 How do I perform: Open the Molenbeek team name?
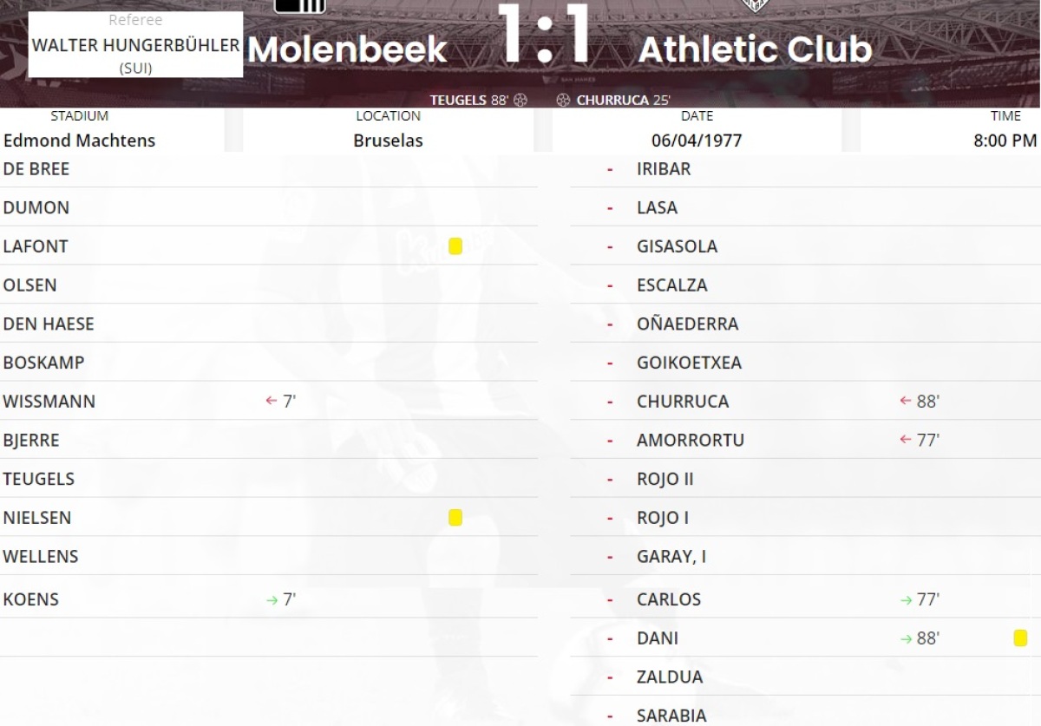click(x=347, y=50)
